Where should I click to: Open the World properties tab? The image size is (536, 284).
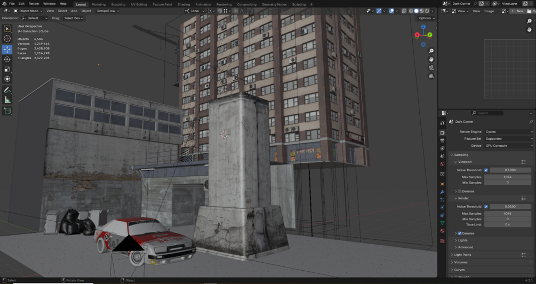(442, 164)
